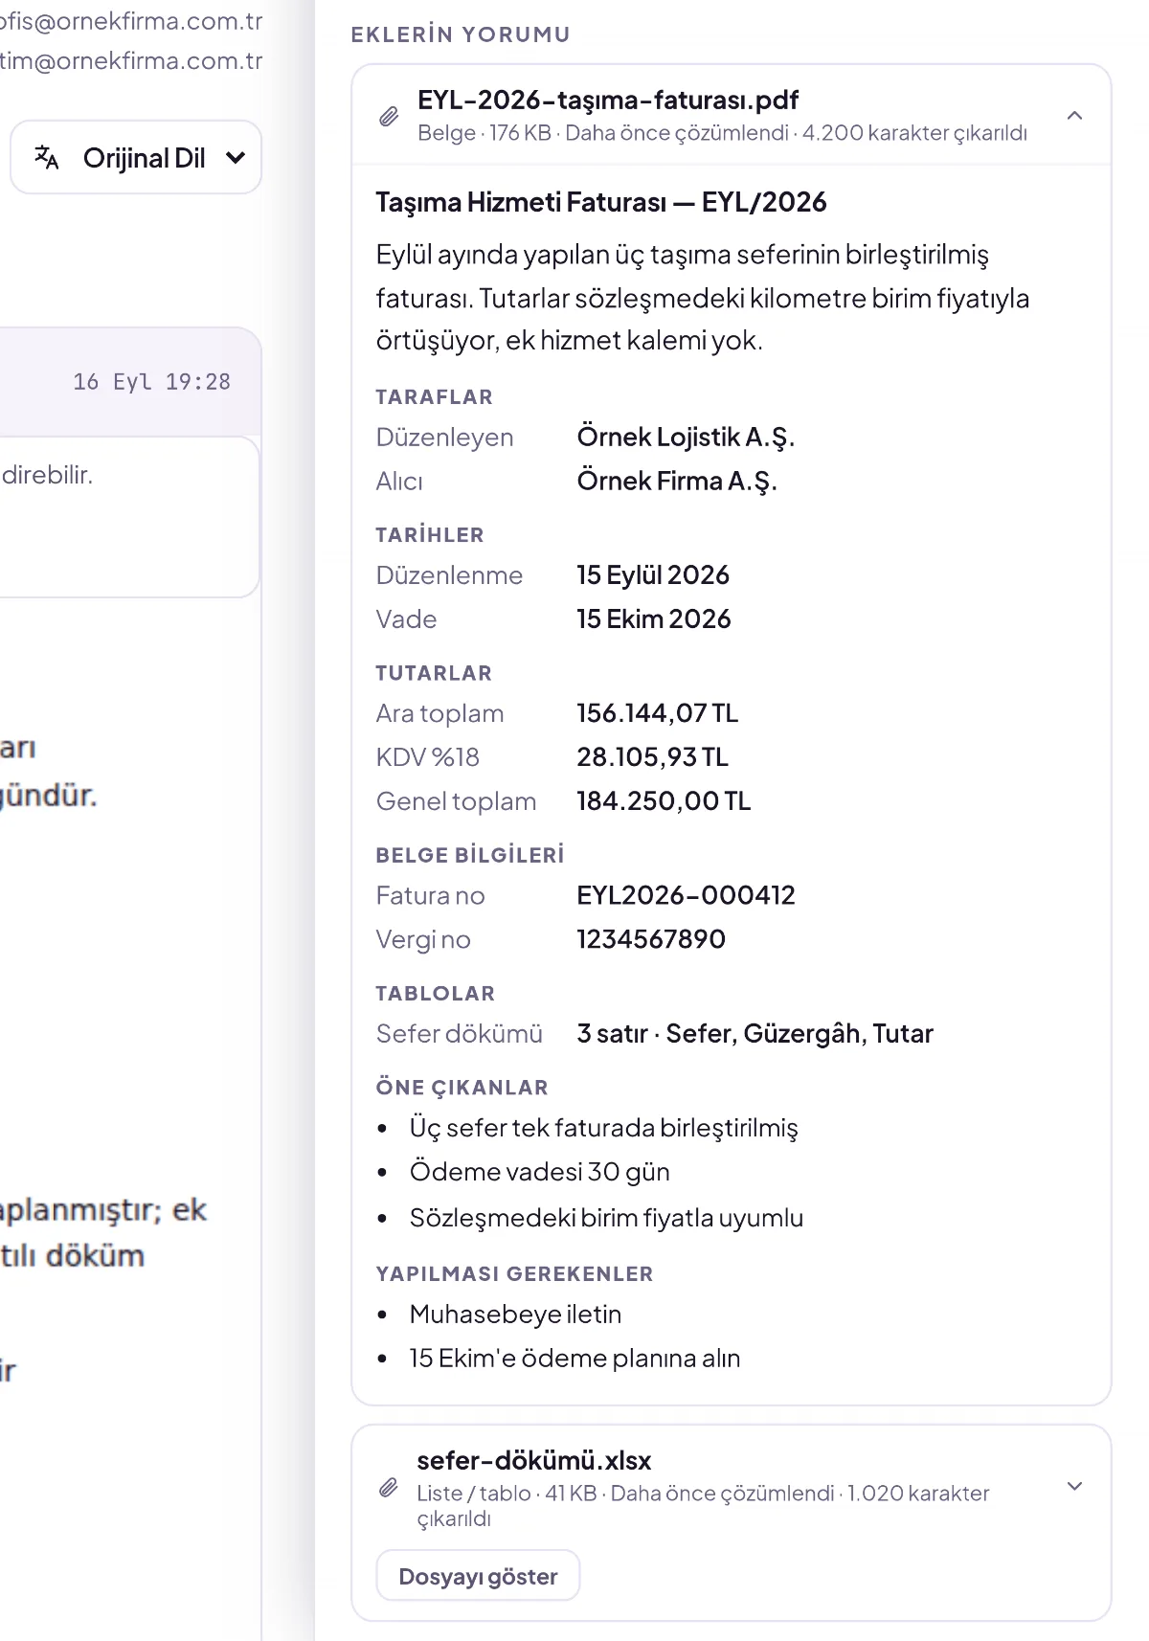
Task: Collapse the EYL-2026-taşıma-faturası.pdf attachment card
Action: pyautogui.click(x=1075, y=116)
